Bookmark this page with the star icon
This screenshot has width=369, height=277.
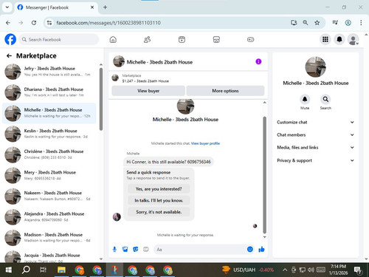pos(317,23)
